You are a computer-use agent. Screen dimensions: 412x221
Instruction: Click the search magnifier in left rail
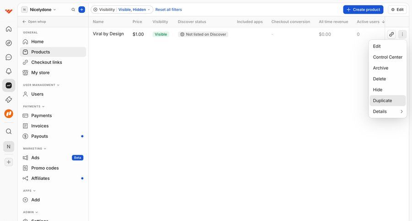tap(8, 132)
